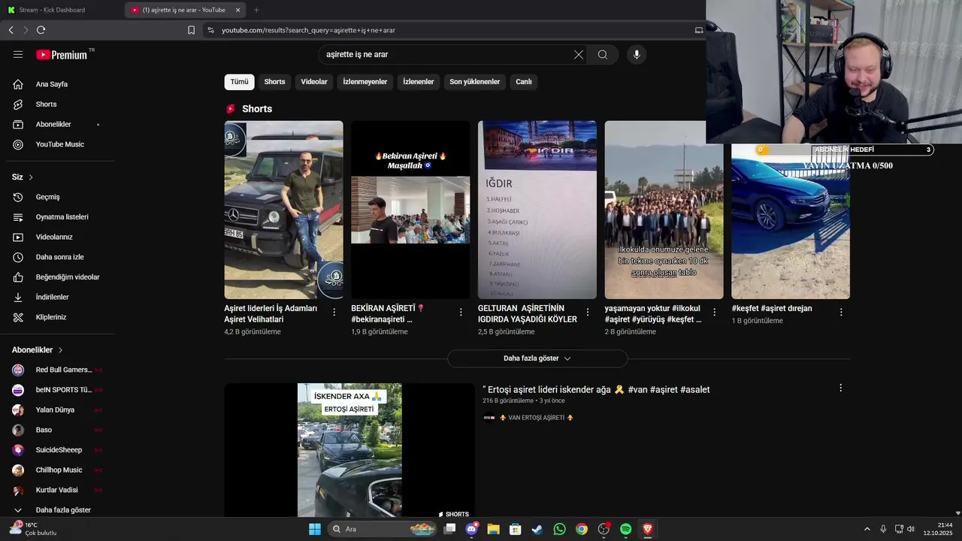Play the Bekiran Aşireti Maşallah short
The height and width of the screenshot is (541, 962).
(410, 210)
